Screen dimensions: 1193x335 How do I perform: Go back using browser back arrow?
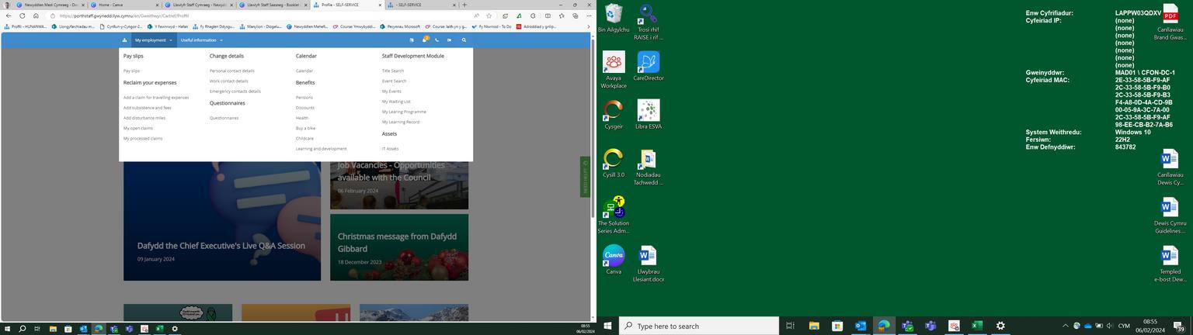[8, 16]
